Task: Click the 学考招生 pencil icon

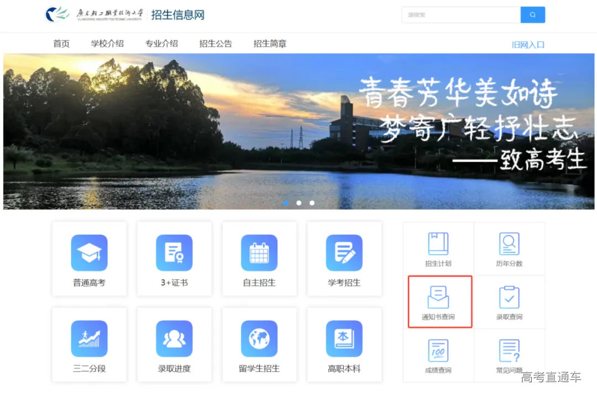Action: [x=344, y=252]
